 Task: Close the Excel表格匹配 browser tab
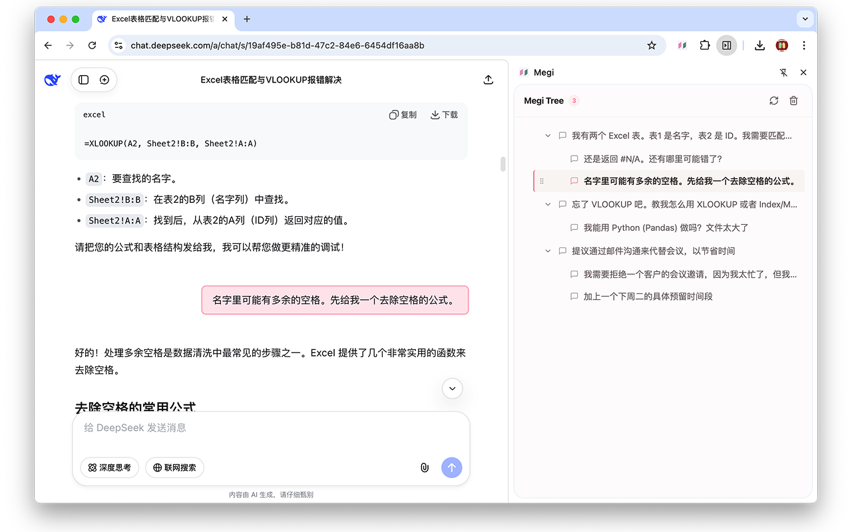(x=224, y=19)
